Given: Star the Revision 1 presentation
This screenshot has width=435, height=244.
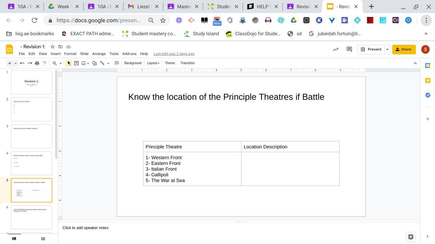Looking at the screenshot, I should 53,47.
